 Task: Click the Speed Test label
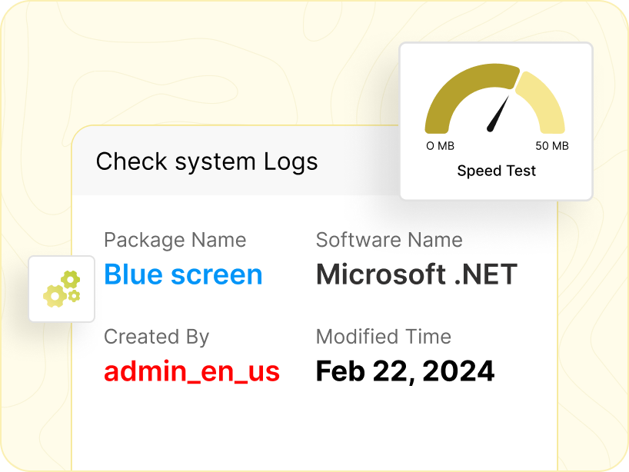[496, 171]
